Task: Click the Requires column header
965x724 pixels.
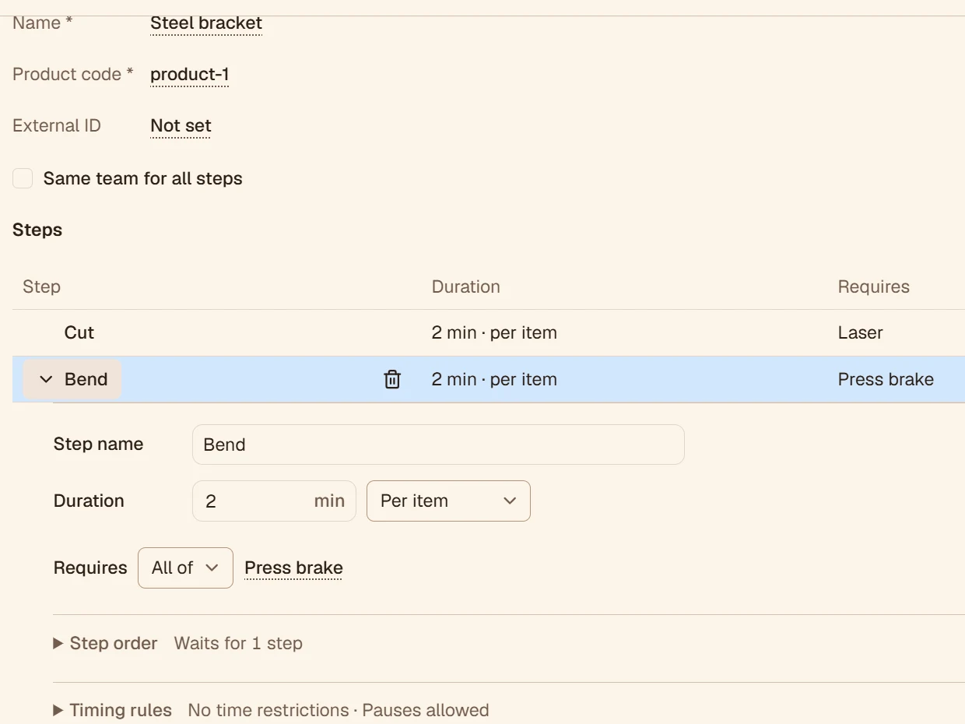Action: [873, 287]
